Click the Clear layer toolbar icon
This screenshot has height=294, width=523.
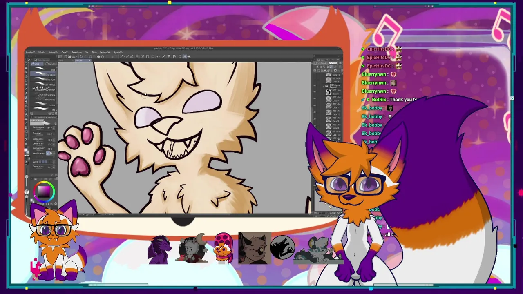pos(90,56)
